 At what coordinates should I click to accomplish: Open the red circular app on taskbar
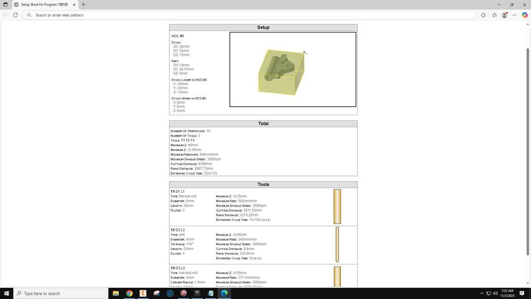click(x=184, y=293)
